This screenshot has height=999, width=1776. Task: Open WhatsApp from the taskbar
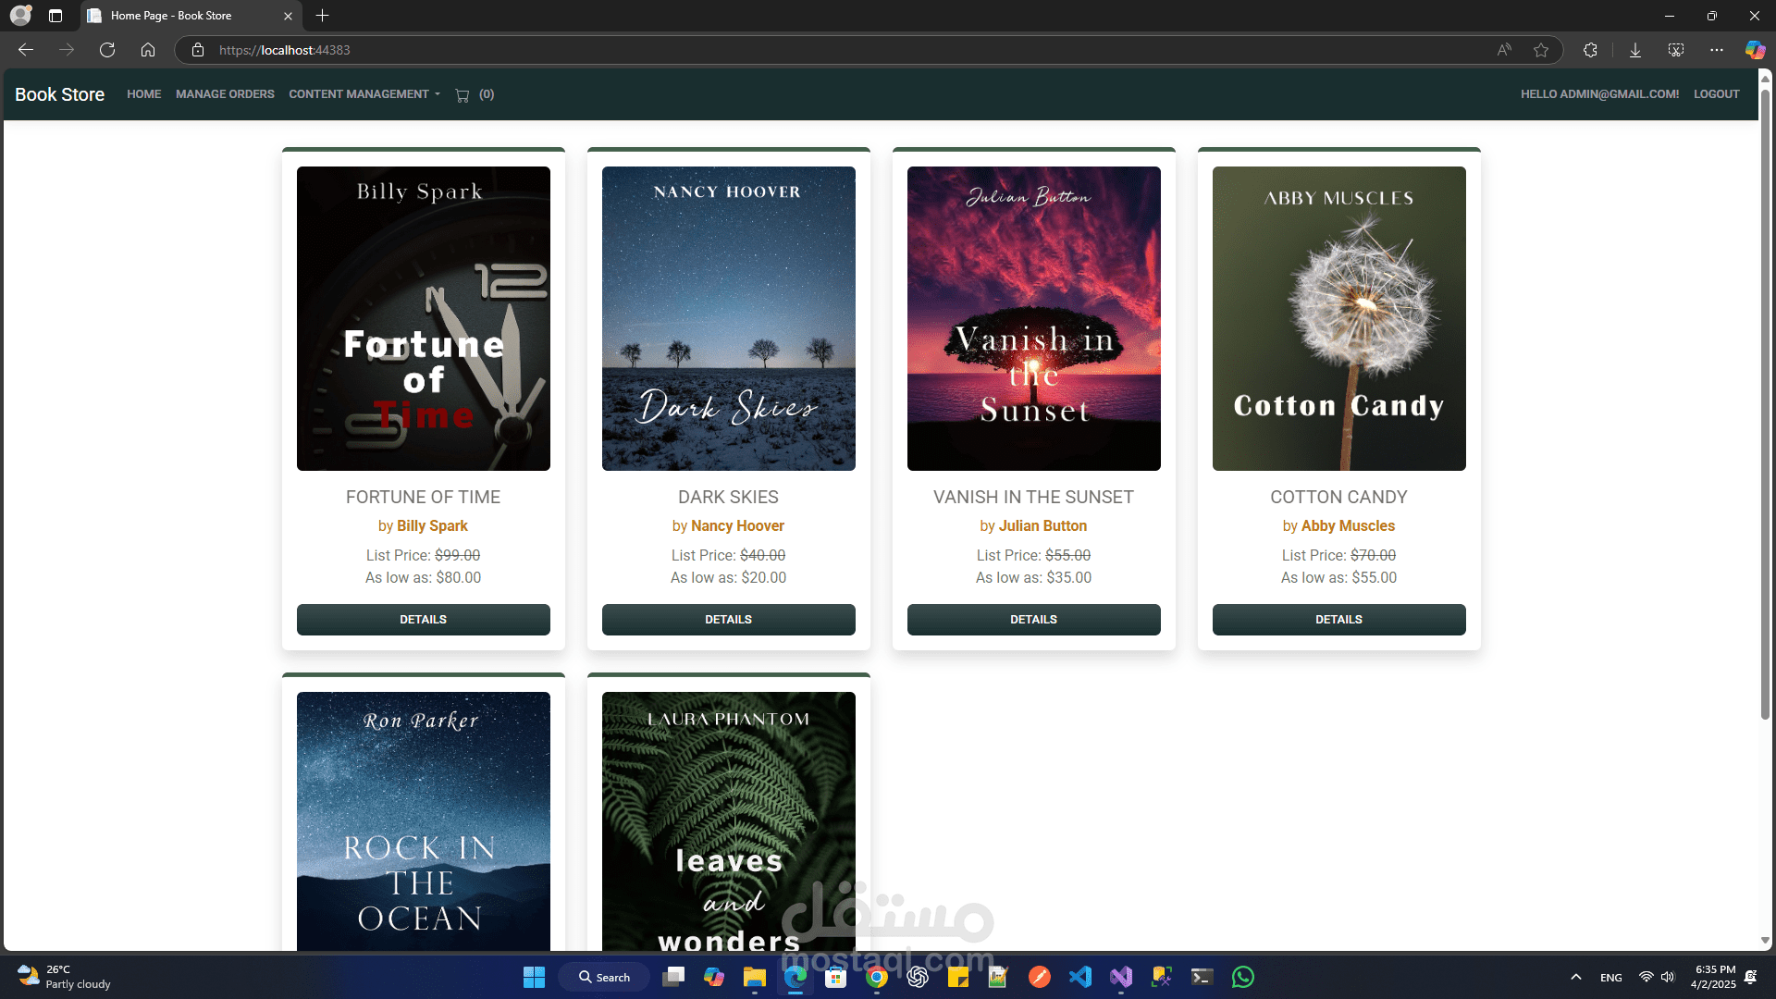coord(1243,977)
